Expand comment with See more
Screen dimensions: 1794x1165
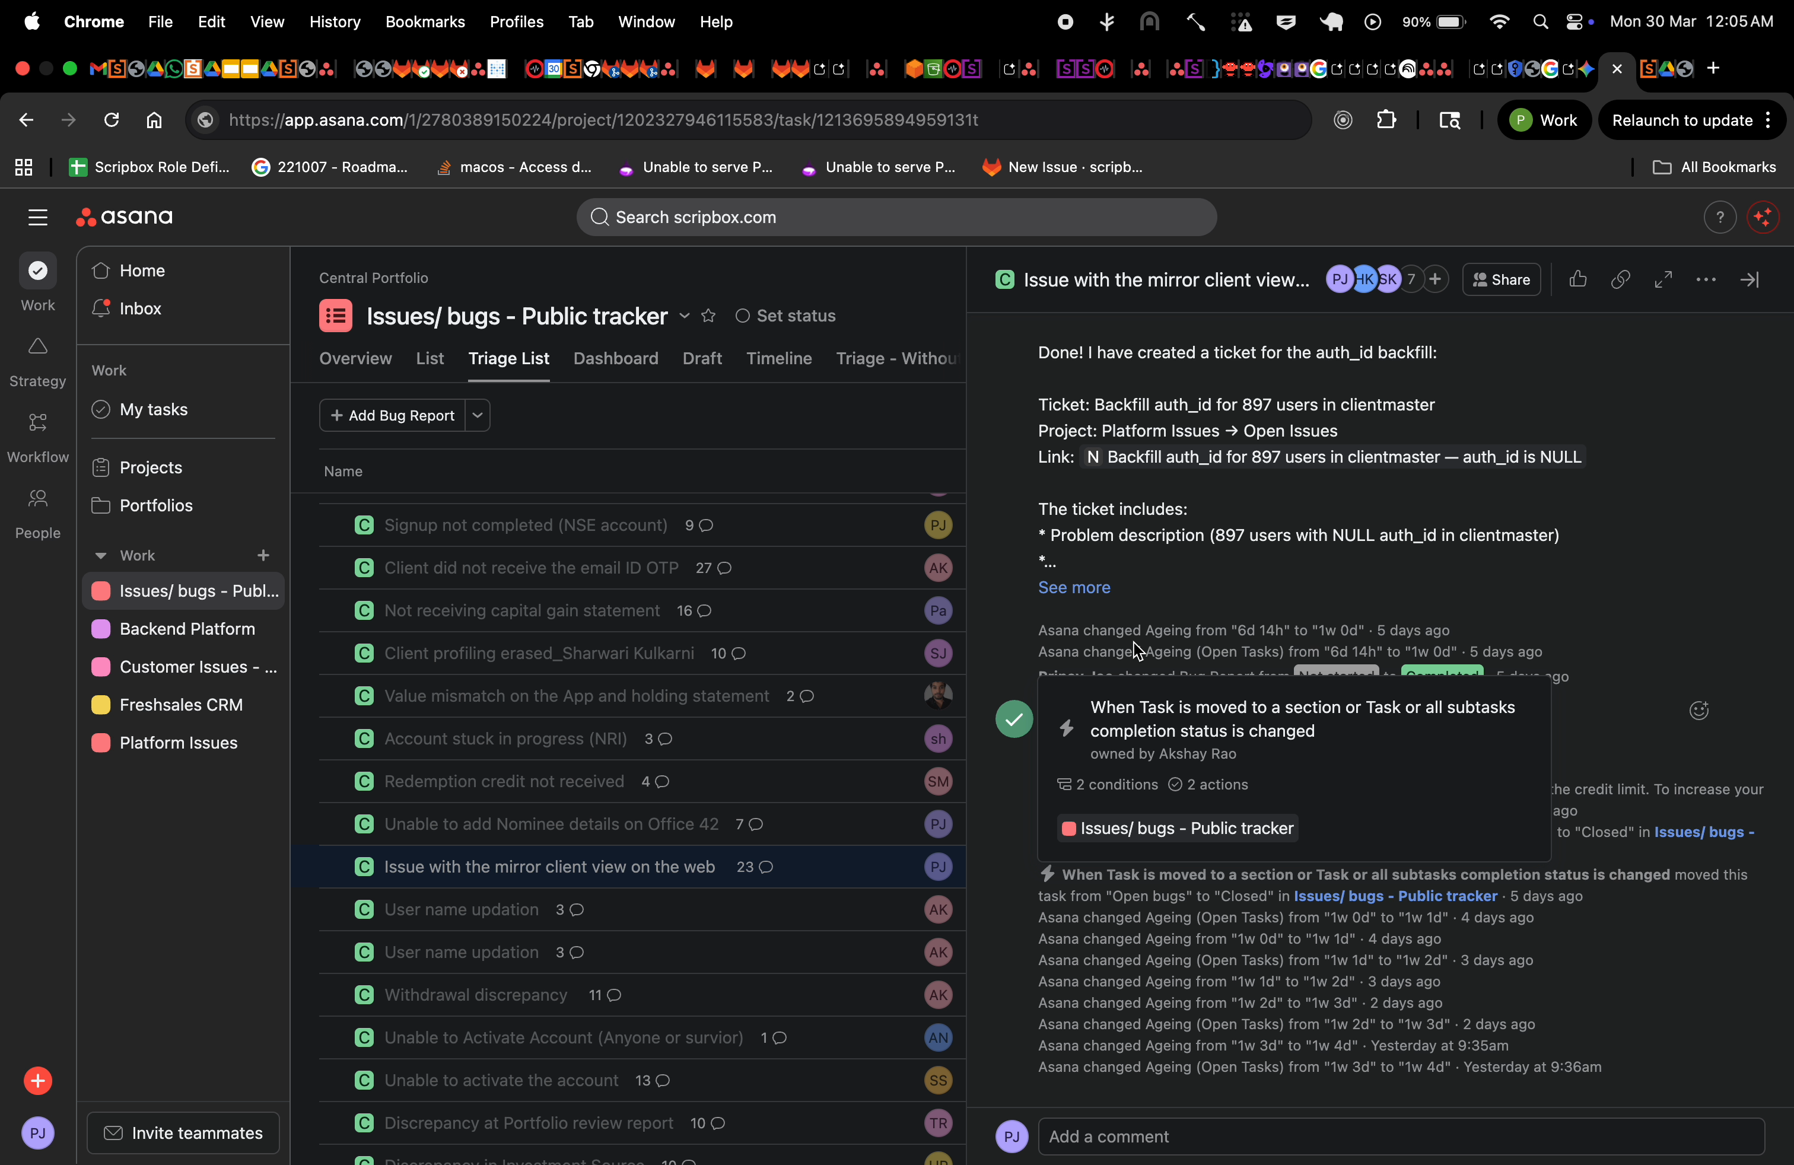point(1073,587)
